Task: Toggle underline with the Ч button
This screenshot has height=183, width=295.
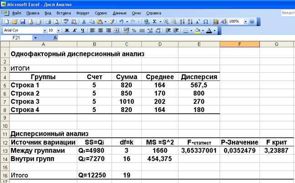Action: tap(83, 30)
